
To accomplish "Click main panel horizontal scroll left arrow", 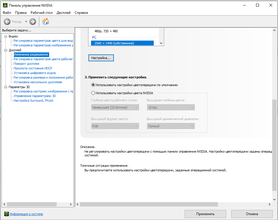I will click(x=77, y=204).
